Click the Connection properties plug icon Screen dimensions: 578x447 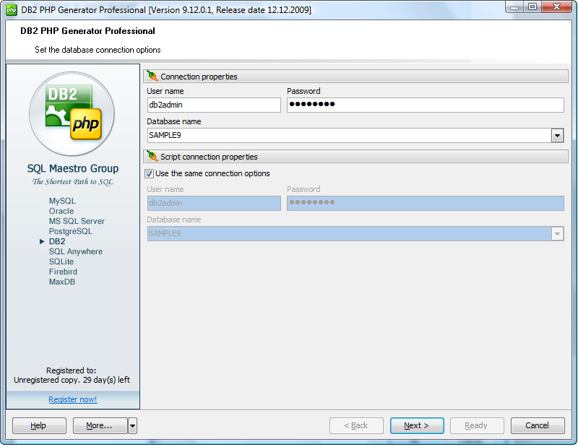click(152, 76)
